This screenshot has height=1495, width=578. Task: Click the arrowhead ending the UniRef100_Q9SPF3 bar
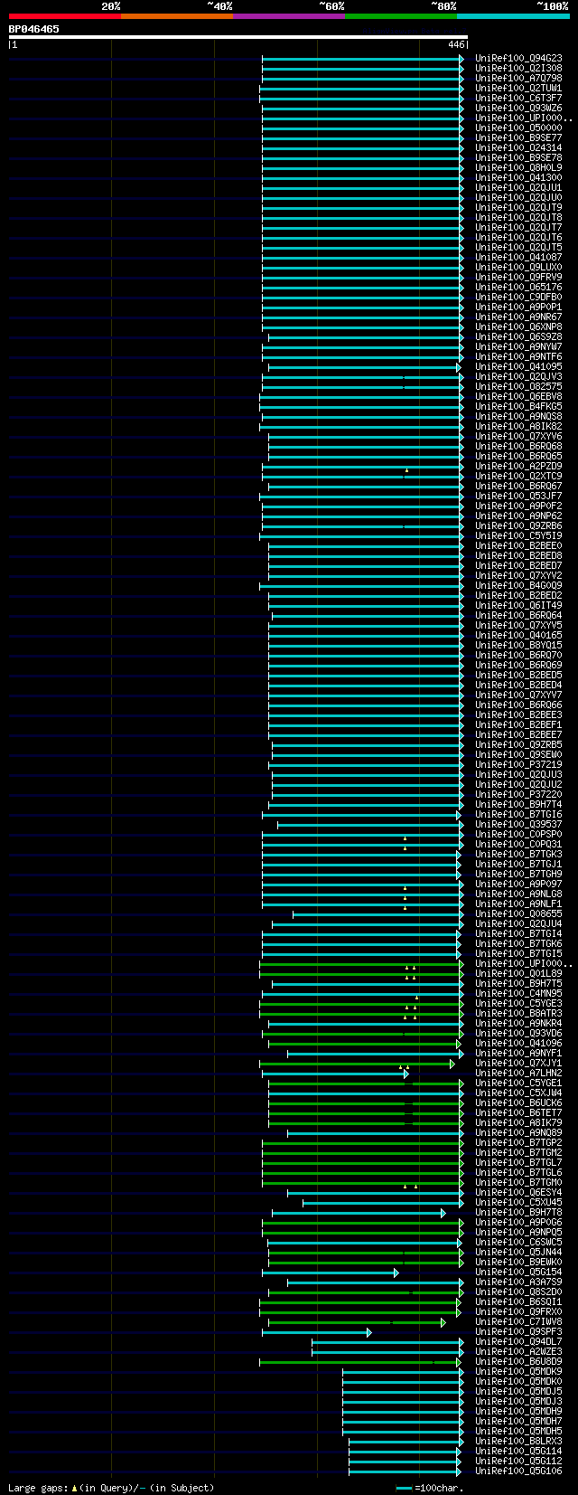tap(368, 1332)
